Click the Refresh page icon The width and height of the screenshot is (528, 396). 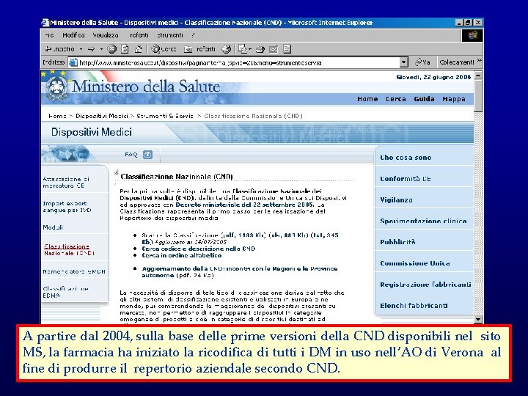pyautogui.click(x=125, y=49)
